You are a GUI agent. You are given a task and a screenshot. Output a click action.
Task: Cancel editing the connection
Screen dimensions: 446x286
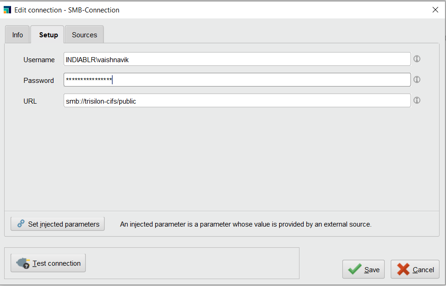[415, 269]
